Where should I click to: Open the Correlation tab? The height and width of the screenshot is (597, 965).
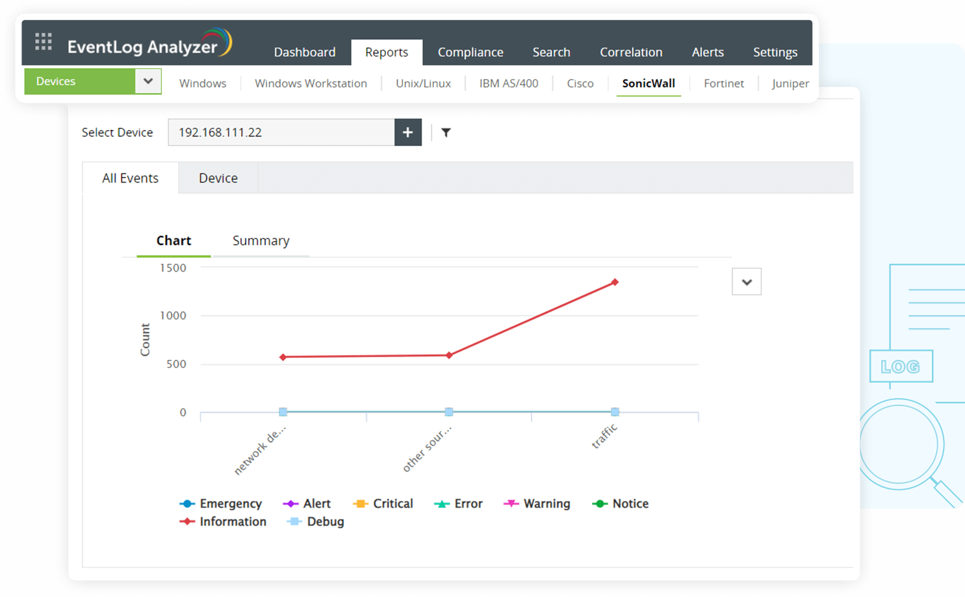[x=631, y=52]
